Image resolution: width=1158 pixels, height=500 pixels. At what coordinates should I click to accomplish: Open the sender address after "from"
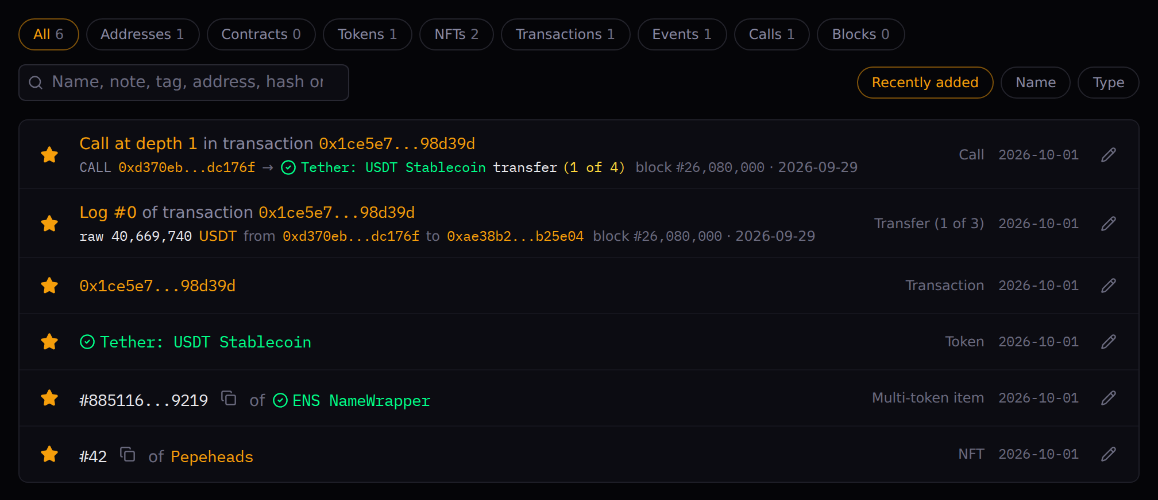click(351, 236)
